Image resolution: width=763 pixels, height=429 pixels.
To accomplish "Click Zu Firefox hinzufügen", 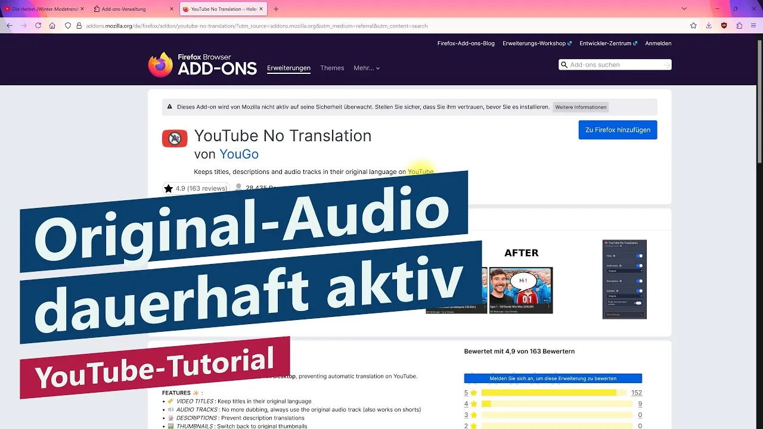I will (618, 130).
